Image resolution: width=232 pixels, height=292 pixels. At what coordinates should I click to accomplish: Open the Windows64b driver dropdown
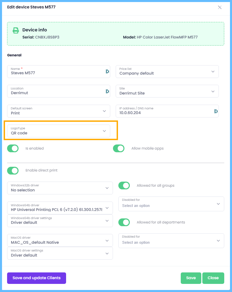point(60,208)
